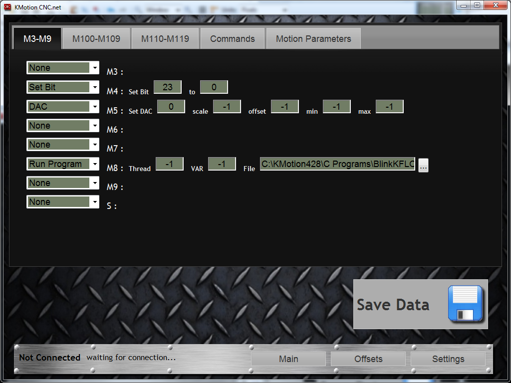This screenshot has height=383, width=511.
Task: Open the S action dropdown
Action: coord(94,202)
